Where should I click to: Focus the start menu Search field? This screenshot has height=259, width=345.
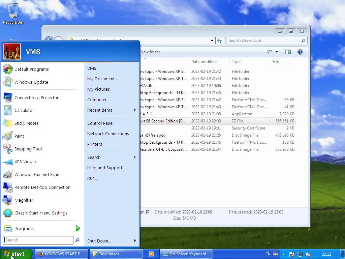[x=38, y=240]
